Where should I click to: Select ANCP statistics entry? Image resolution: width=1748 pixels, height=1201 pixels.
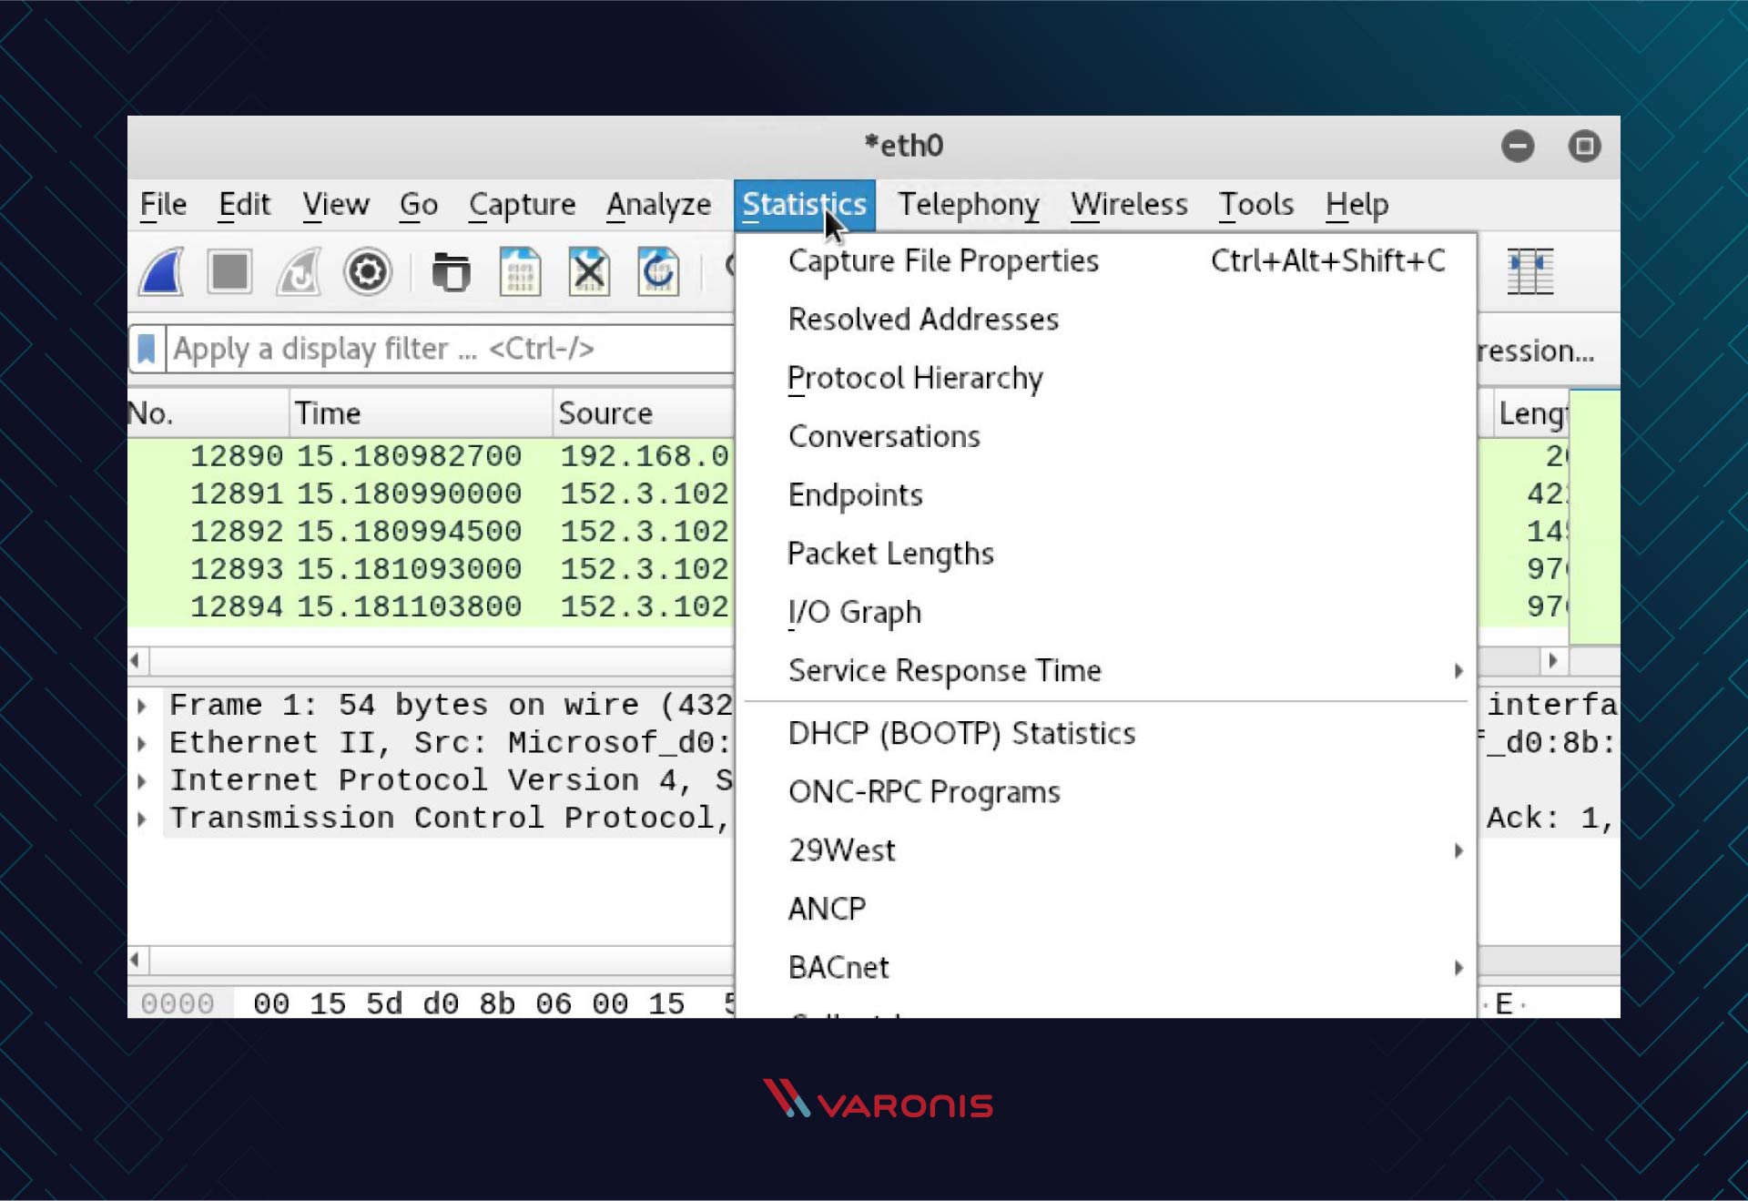click(1106, 909)
